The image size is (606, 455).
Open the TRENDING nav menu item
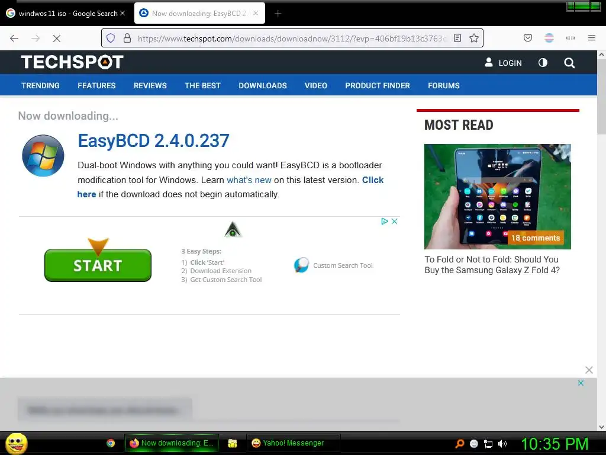click(41, 85)
